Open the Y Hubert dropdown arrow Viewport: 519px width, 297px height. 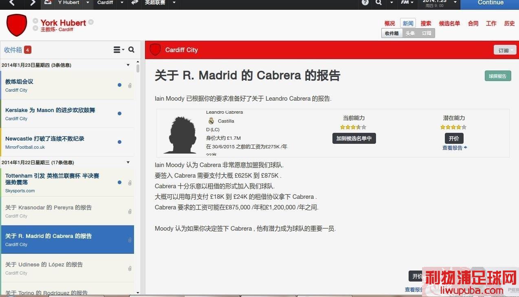click(88, 3)
